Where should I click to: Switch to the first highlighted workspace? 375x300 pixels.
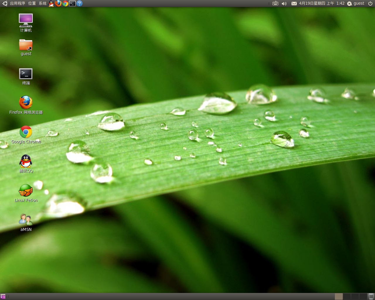pyautogui.click(x=339, y=296)
